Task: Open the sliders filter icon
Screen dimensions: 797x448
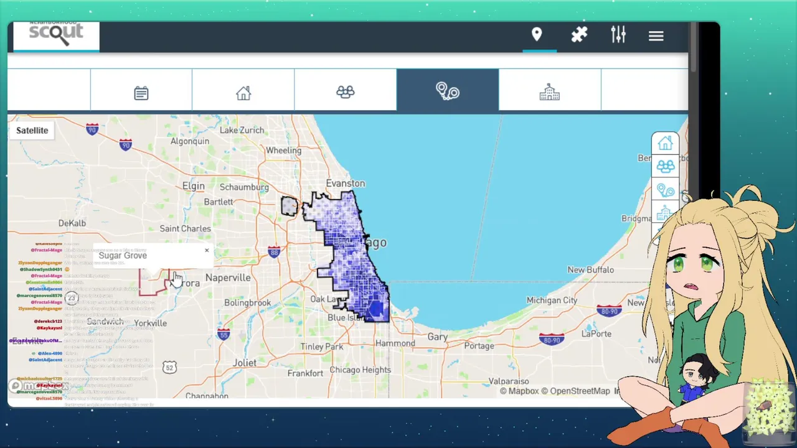Action: pyautogui.click(x=618, y=35)
